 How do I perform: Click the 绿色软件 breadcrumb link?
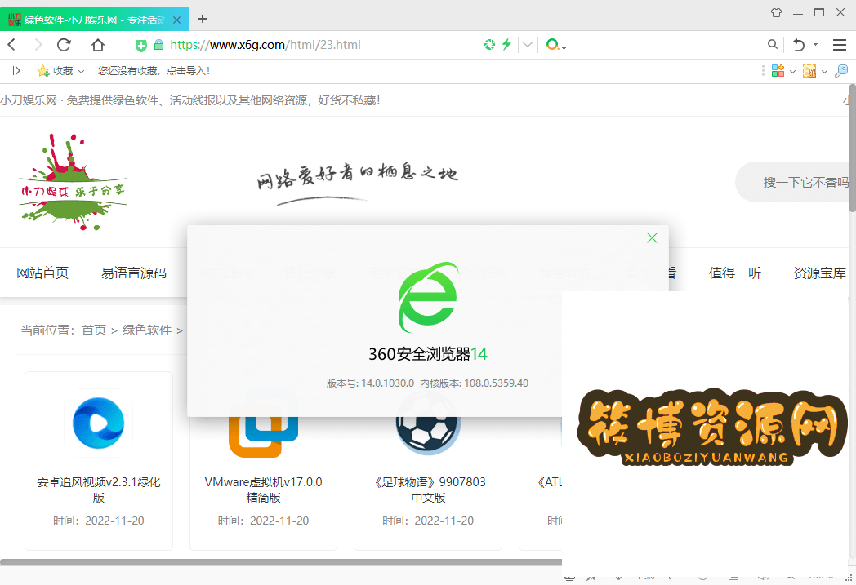click(147, 330)
